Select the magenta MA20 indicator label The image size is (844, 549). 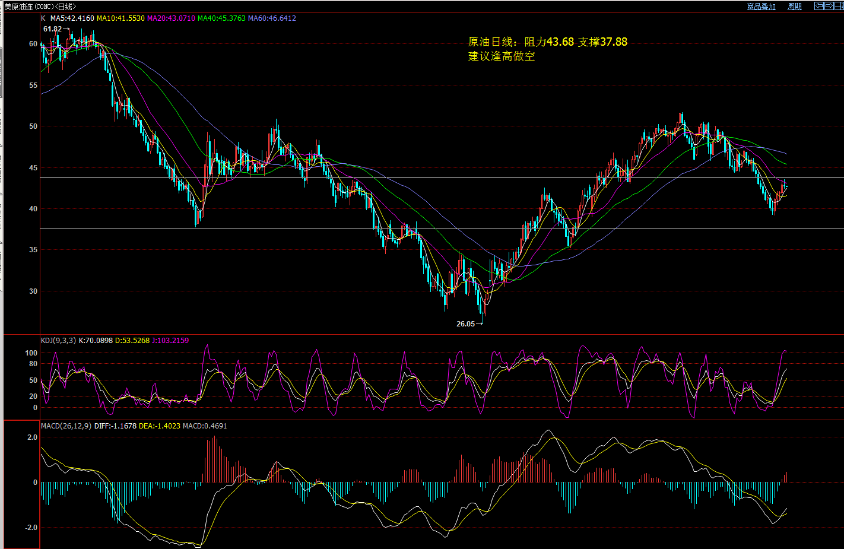coord(171,18)
